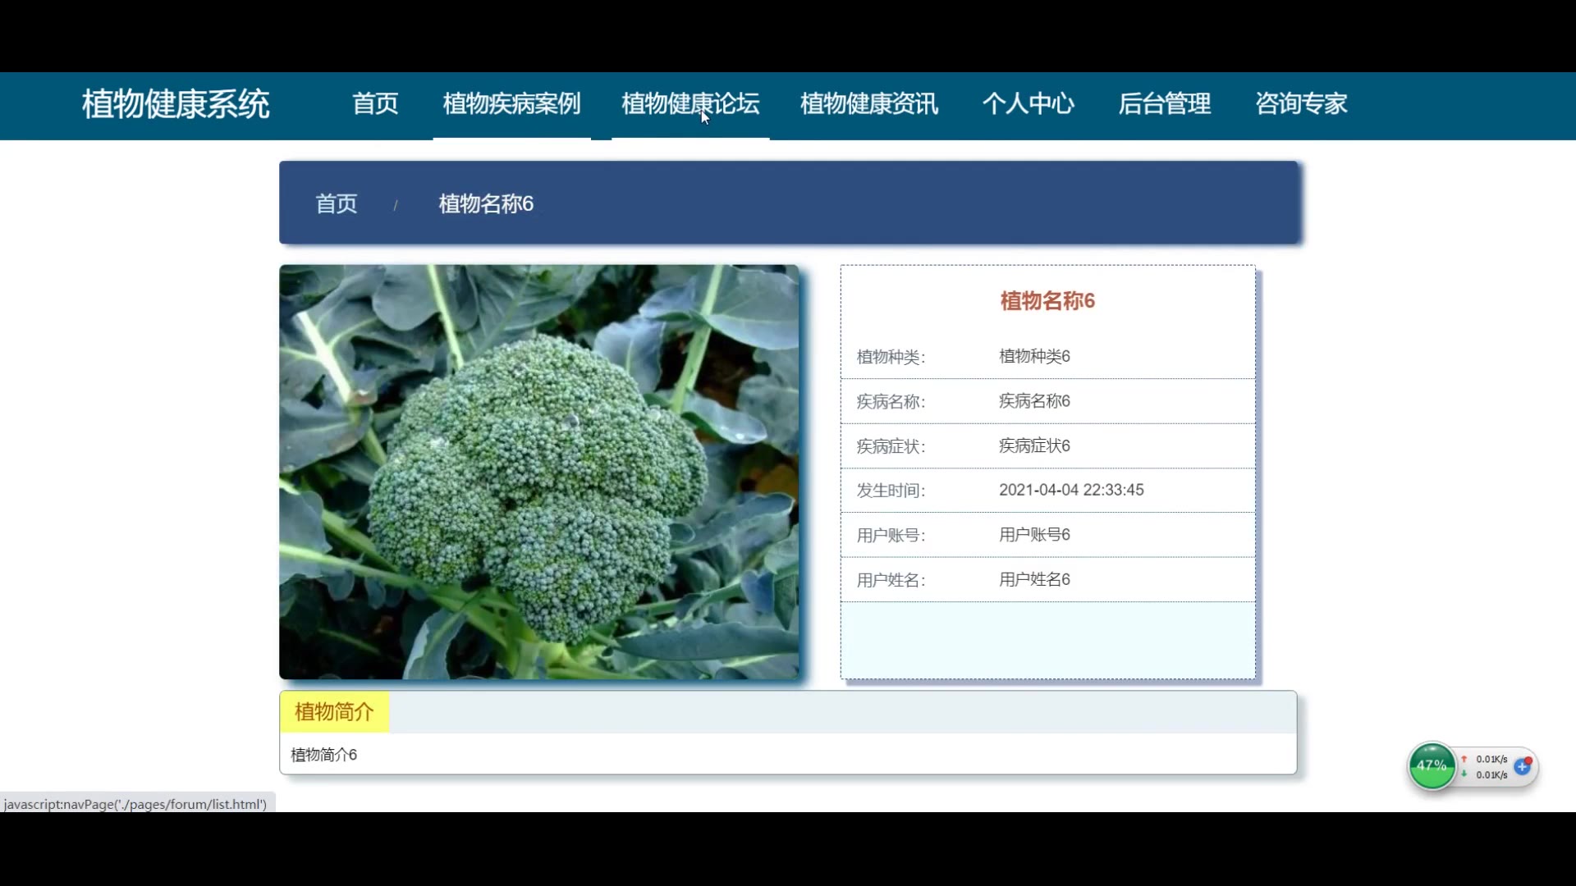Click the 首页 breadcrumb link

(337, 204)
